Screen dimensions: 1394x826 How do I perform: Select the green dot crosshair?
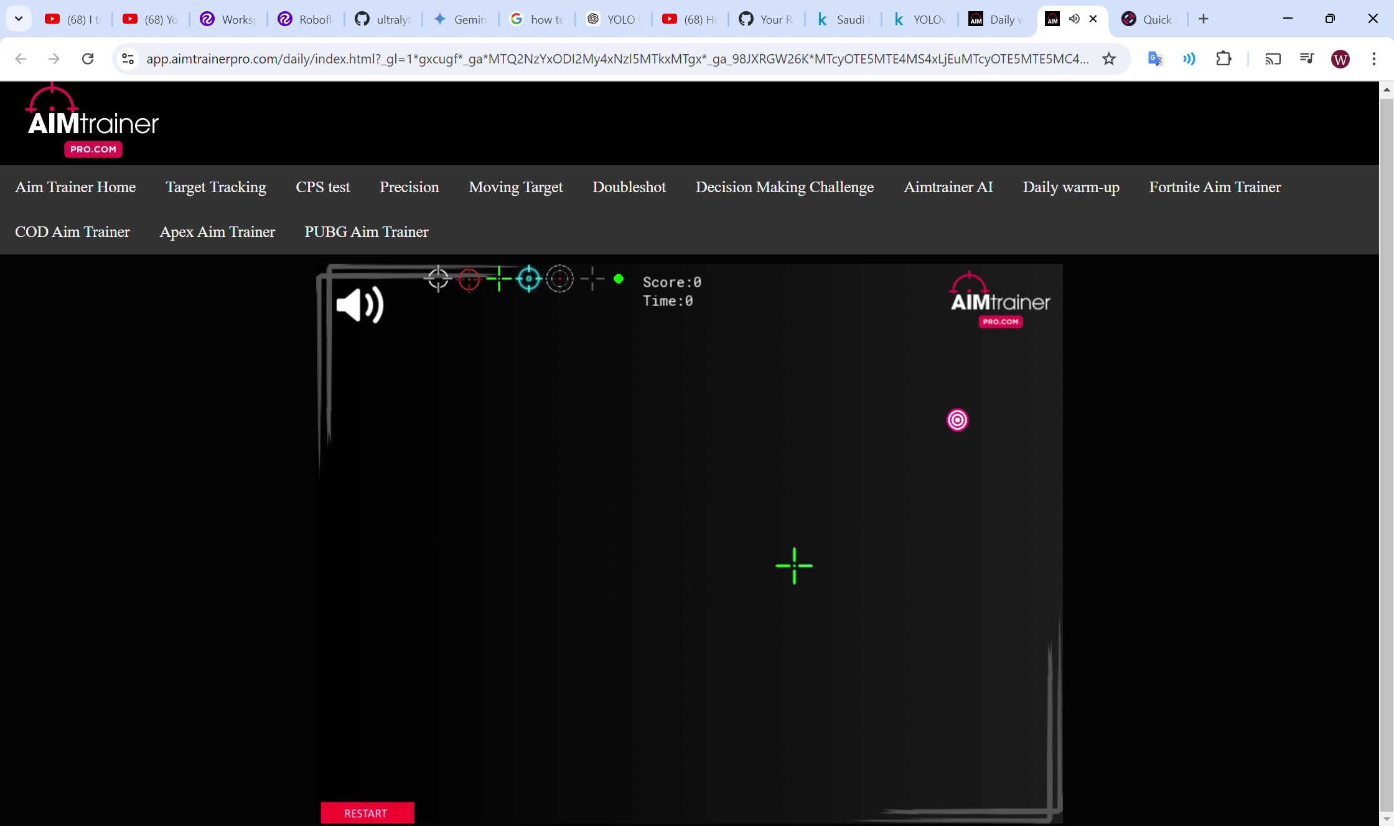click(619, 279)
